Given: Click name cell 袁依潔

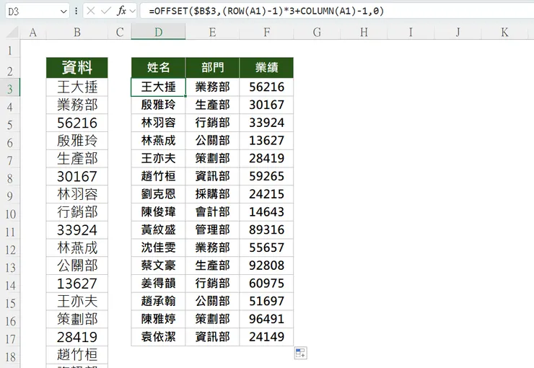Looking at the screenshot, I should click(x=158, y=337).
